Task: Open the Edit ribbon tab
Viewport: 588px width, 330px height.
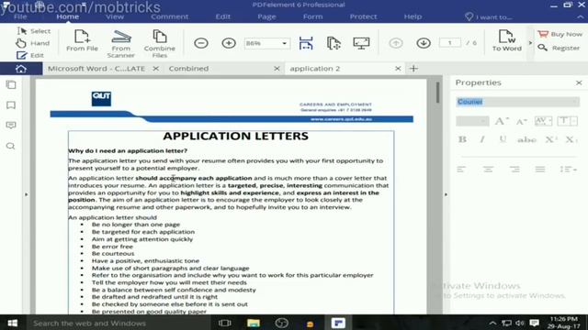Action: 222,16
